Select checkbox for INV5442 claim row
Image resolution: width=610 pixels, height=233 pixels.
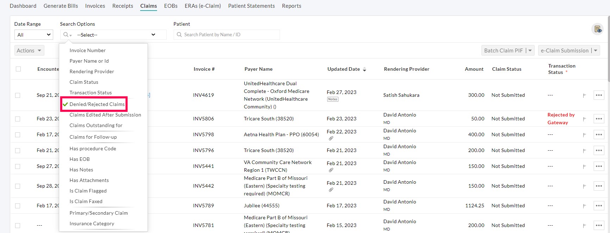pyautogui.click(x=18, y=186)
